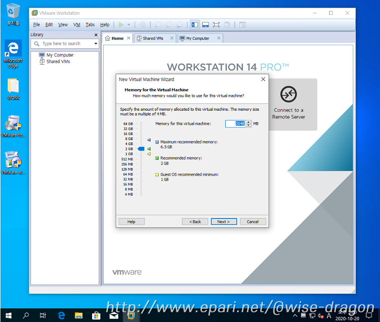Image resolution: width=380 pixels, height=322 pixels.
Task: Open Snapshot Manager toolbar icon
Action: 180,25
